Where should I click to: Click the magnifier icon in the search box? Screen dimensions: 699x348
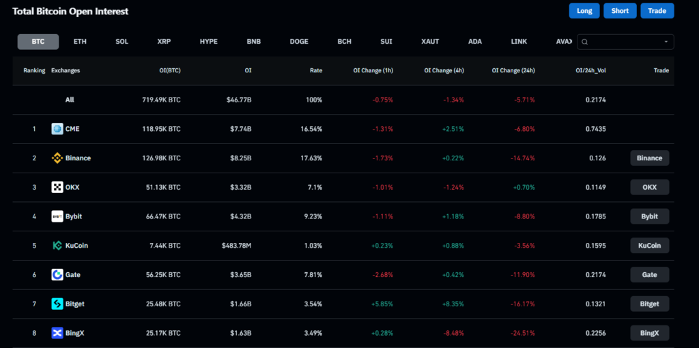coord(584,42)
